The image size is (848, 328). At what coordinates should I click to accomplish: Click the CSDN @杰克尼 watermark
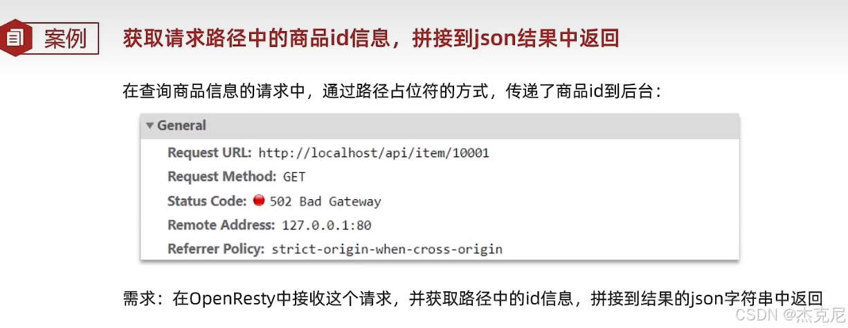tap(790, 315)
